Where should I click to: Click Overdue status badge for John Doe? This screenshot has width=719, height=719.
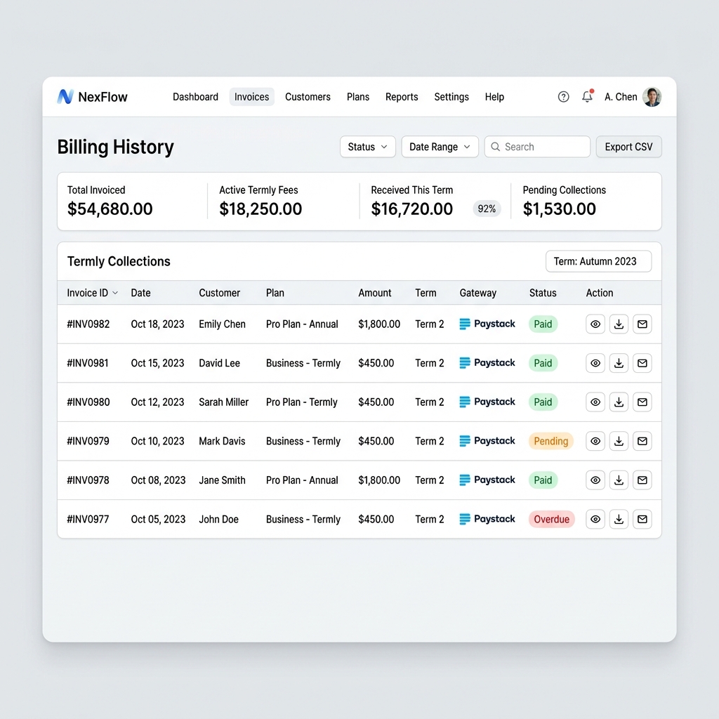pyautogui.click(x=552, y=519)
